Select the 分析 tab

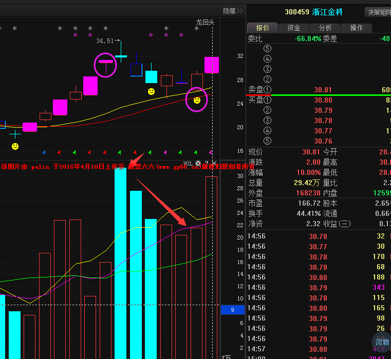tap(325, 28)
